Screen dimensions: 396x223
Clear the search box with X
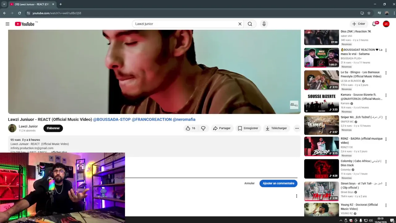[x=240, y=24]
